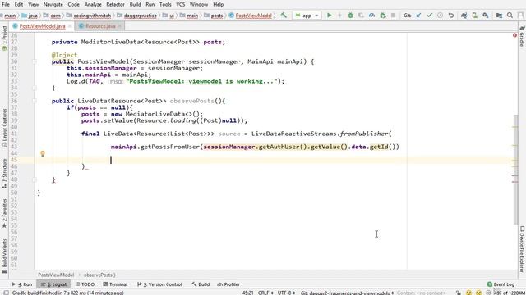Viewport: 526px width, 295px height.
Task: Open the Build menu
Action: click(135, 5)
